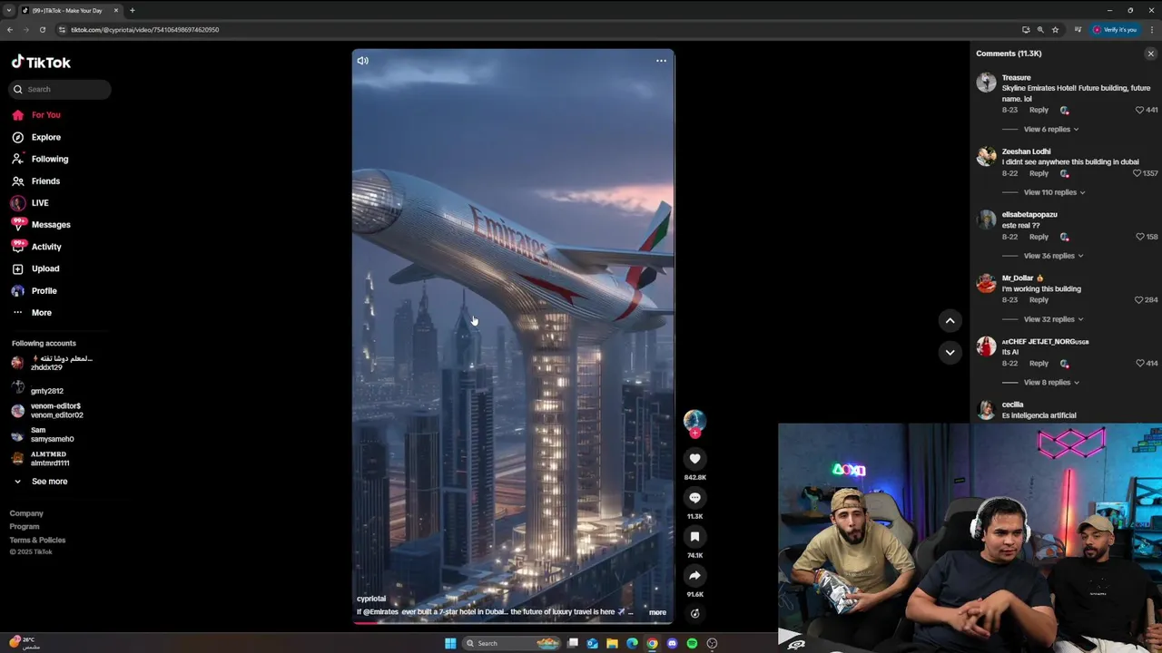1162x653 pixels.
Task: Open Discord from the taskbar
Action: (672, 643)
